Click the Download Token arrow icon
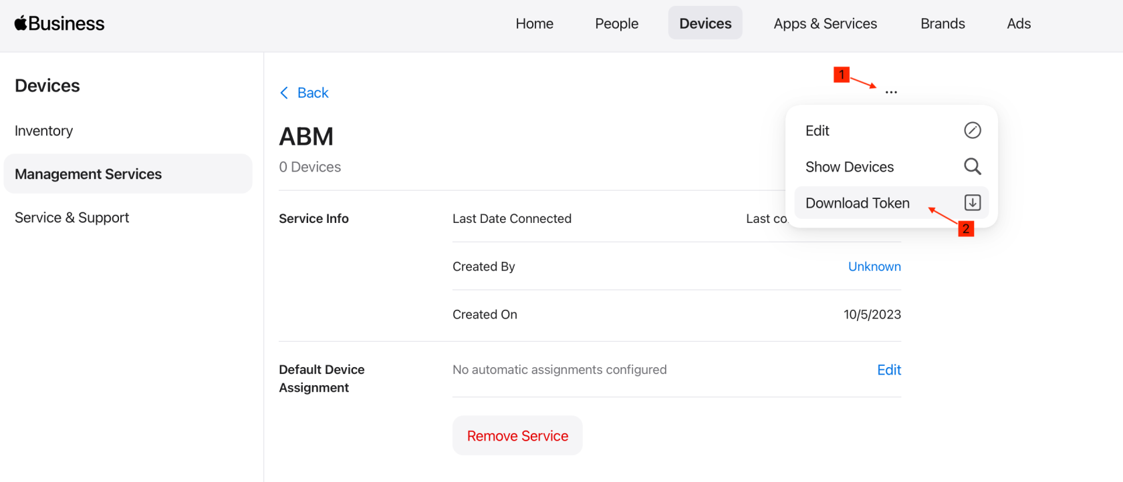 pyautogui.click(x=973, y=202)
